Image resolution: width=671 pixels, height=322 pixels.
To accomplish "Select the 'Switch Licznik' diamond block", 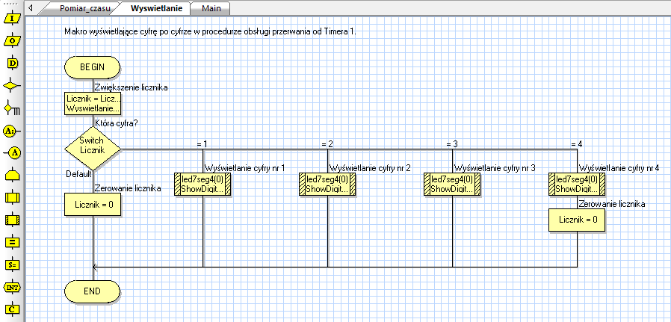I will click(x=92, y=145).
